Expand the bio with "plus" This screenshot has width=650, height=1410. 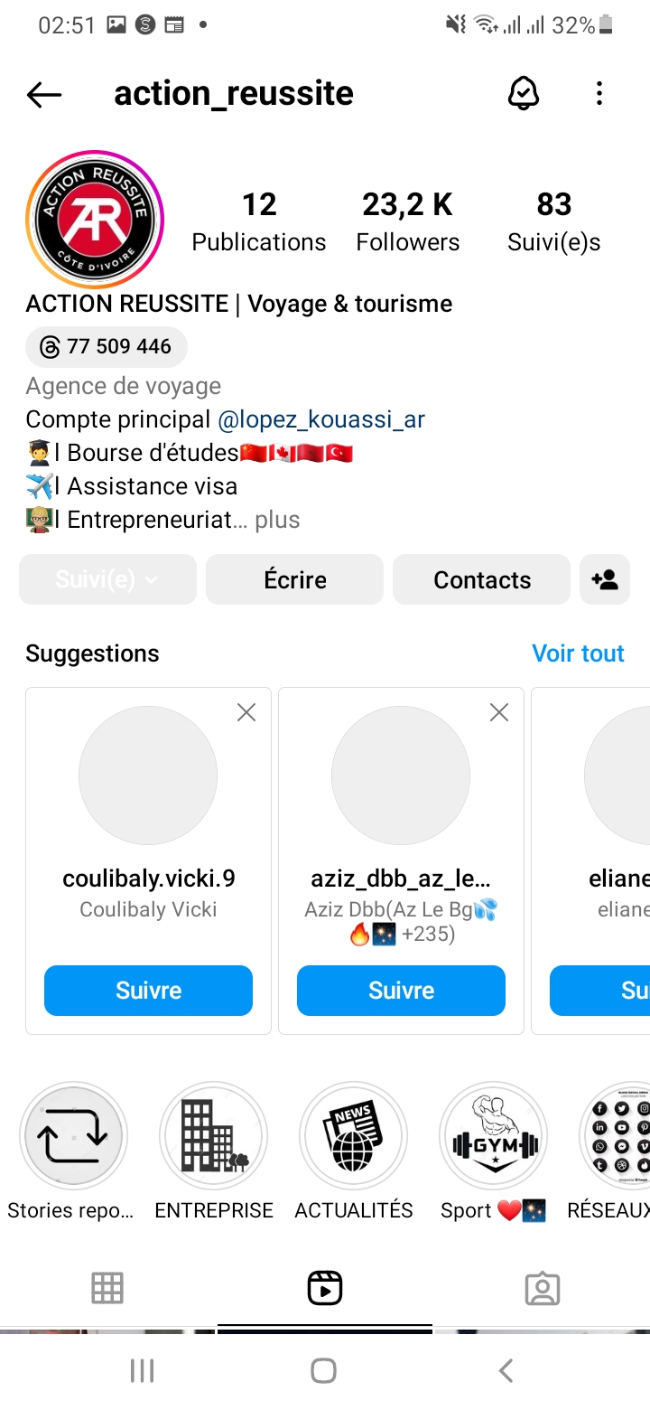[277, 520]
